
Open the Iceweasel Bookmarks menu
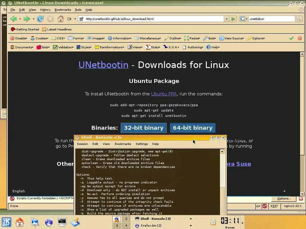(x=63, y=10)
